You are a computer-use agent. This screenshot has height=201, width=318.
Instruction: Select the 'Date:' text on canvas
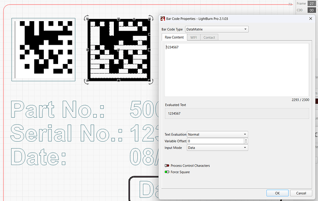point(38,156)
